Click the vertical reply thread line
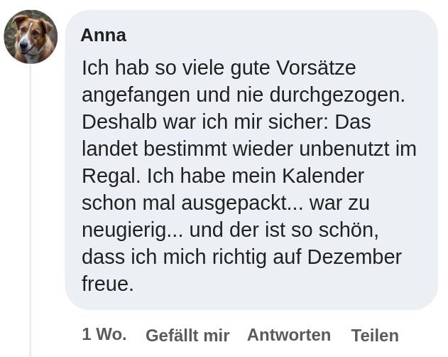Viewport: 448px width, 357px height. pos(30,211)
